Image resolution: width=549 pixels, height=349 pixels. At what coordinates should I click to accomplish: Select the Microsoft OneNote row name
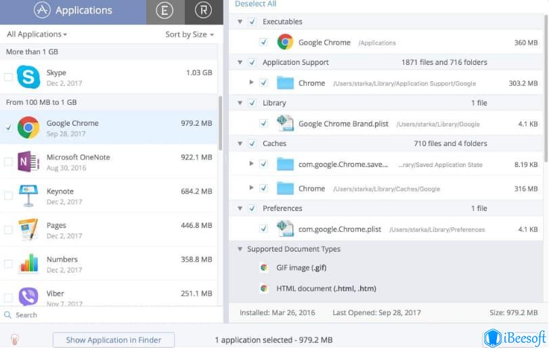coord(78,158)
